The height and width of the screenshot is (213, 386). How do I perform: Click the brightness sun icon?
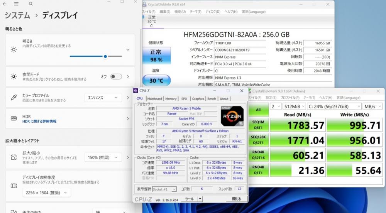14,49
